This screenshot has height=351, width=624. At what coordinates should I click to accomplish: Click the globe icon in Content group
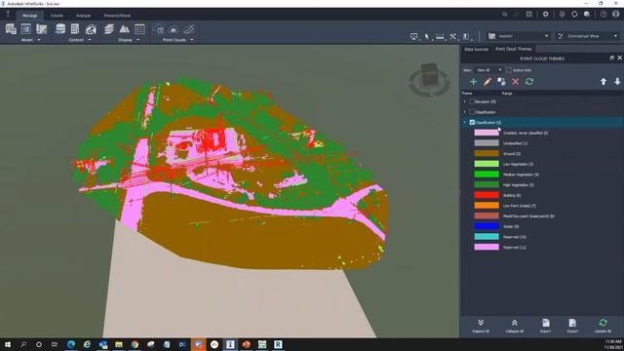coord(91,29)
